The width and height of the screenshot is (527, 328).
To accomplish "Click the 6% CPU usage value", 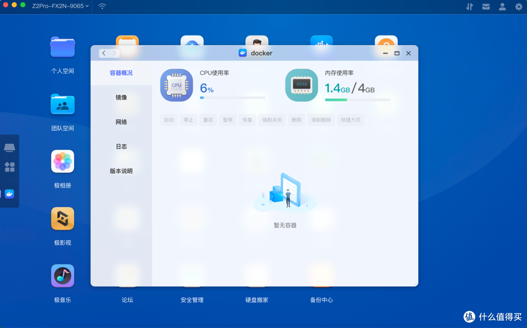I will 207,88.
